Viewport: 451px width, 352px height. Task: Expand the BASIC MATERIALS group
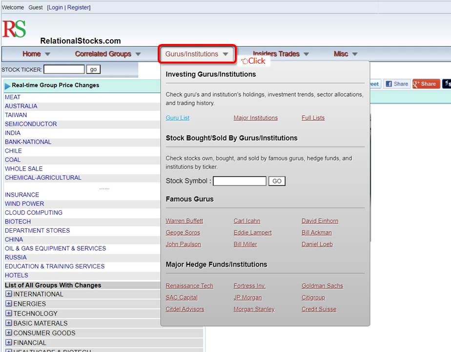tap(9, 323)
